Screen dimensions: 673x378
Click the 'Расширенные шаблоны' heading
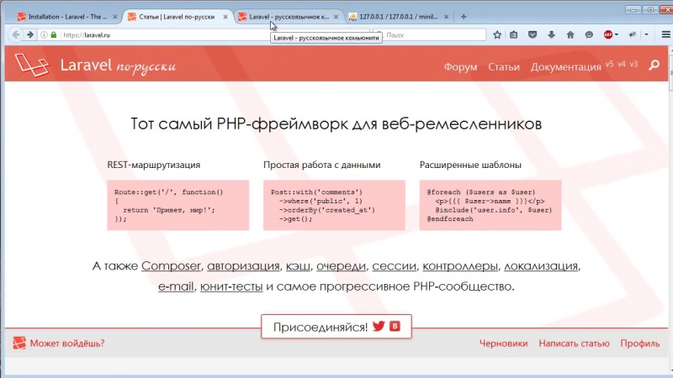pos(470,165)
